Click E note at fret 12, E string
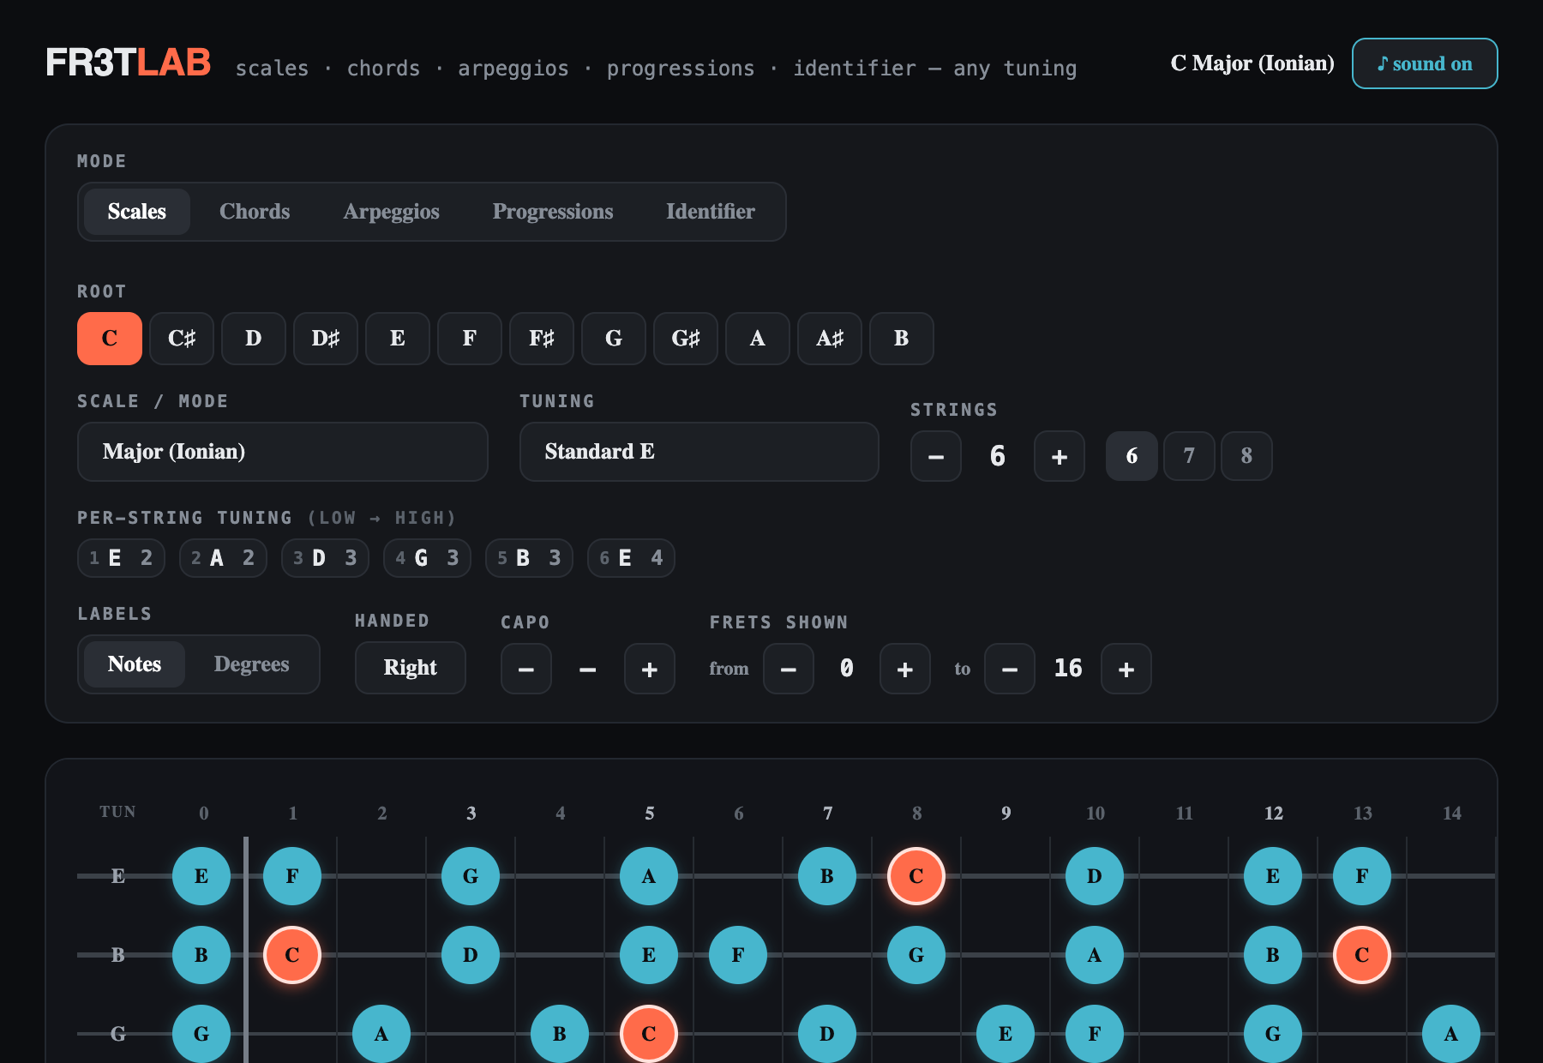1543x1063 pixels. [1273, 876]
